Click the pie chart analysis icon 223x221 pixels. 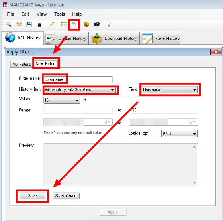pos(86,24)
